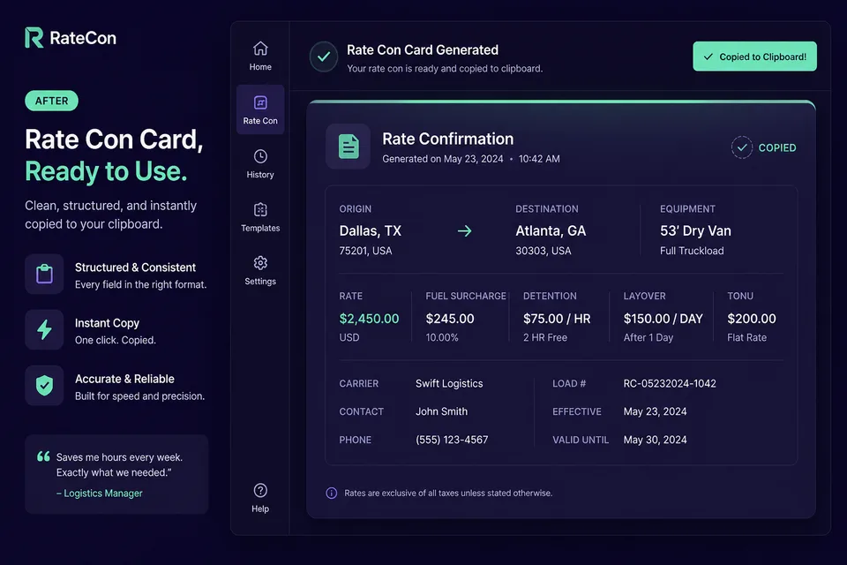Open the Templates sidebar icon

pyautogui.click(x=260, y=210)
